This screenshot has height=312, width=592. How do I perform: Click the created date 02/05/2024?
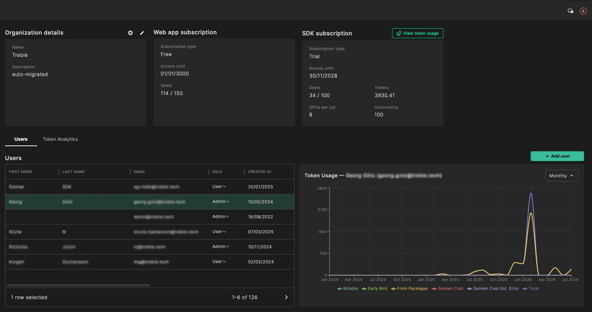click(x=261, y=262)
